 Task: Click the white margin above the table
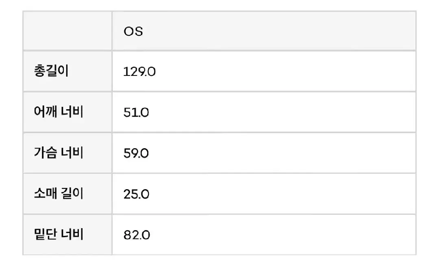(x=219, y=5)
